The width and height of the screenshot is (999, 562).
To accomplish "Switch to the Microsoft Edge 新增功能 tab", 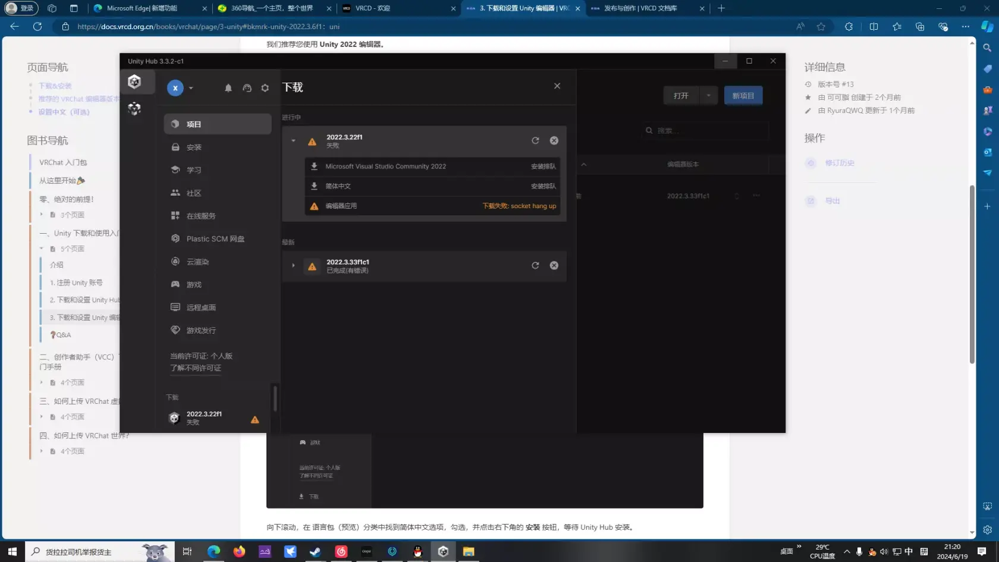I will [150, 8].
